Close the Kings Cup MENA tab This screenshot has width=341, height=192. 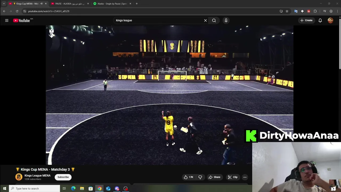pyautogui.click(x=46, y=4)
